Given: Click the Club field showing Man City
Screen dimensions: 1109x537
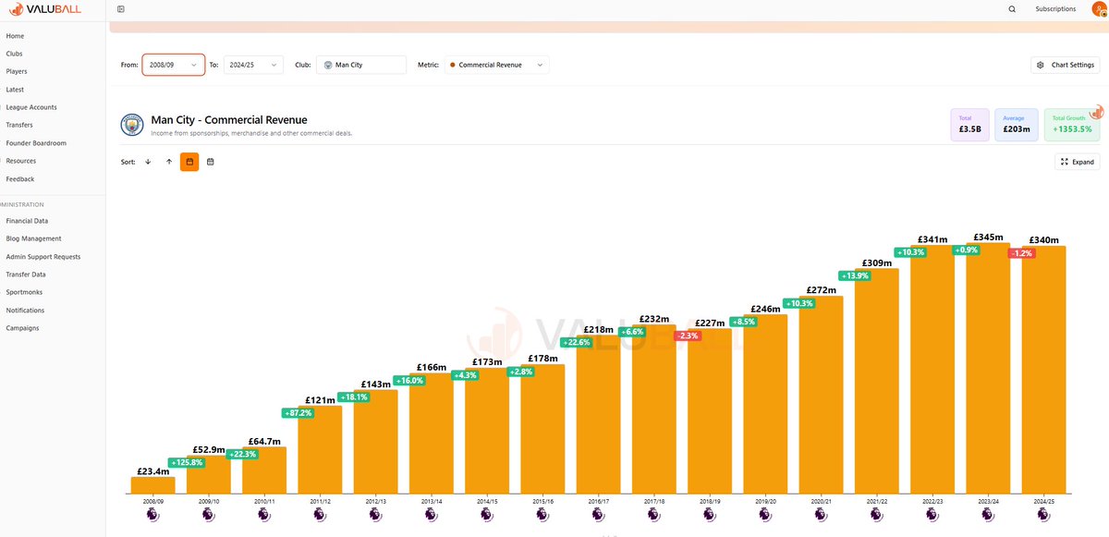Looking at the screenshot, I should pos(361,65).
